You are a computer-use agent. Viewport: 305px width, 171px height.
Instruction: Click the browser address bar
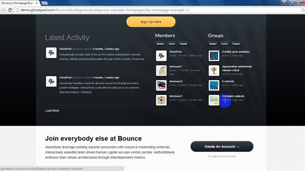(158, 10)
